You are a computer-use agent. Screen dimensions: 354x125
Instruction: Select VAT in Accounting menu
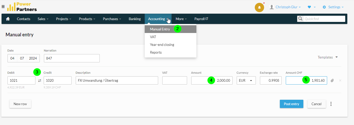[x=171, y=37]
